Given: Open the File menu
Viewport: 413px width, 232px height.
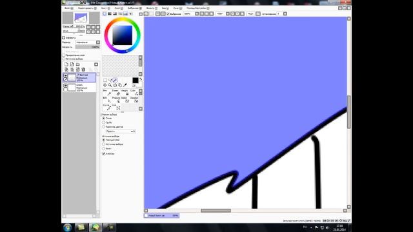Looking at the screenshot, I should [x=69, y=8].
